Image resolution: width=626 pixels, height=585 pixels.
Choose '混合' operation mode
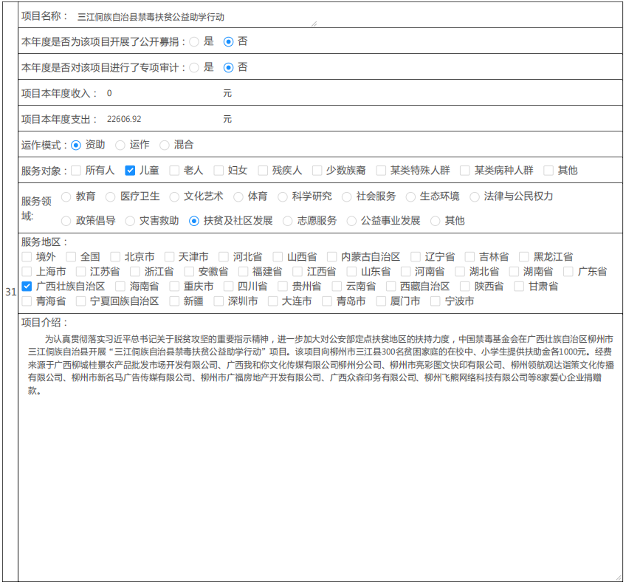[x=165, y=146]
